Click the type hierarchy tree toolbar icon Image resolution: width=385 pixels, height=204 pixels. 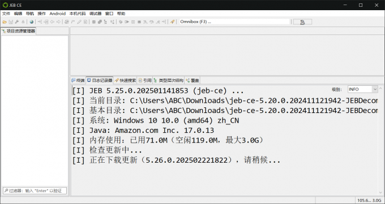pyautogui.click(x=105, y=22)
